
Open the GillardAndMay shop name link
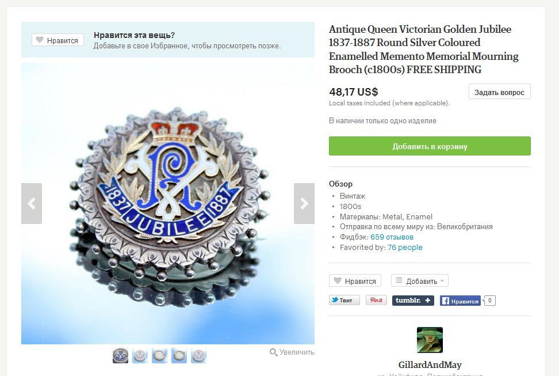coord(430,365)
